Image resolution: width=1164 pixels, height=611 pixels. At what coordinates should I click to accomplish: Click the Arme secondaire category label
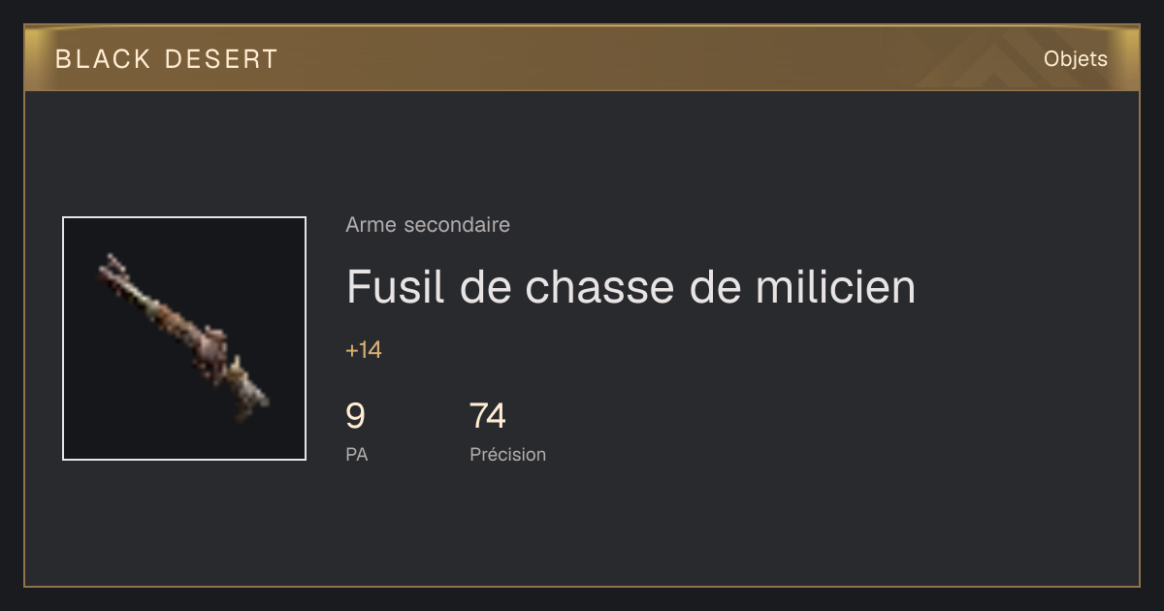click(428, 225)
